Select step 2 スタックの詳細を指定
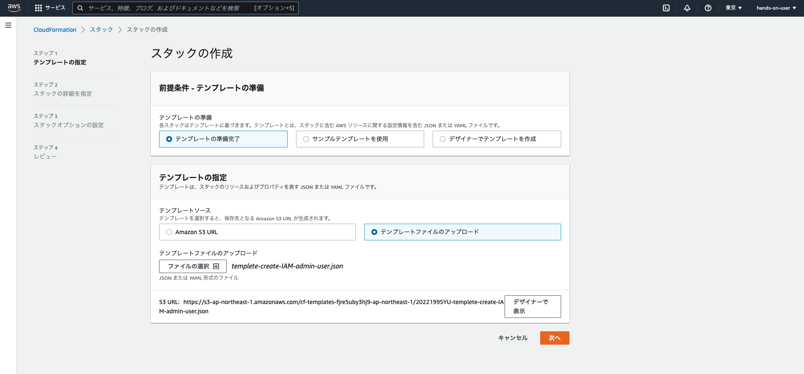This screenshot has width=804, height=374. coord(63,94)
